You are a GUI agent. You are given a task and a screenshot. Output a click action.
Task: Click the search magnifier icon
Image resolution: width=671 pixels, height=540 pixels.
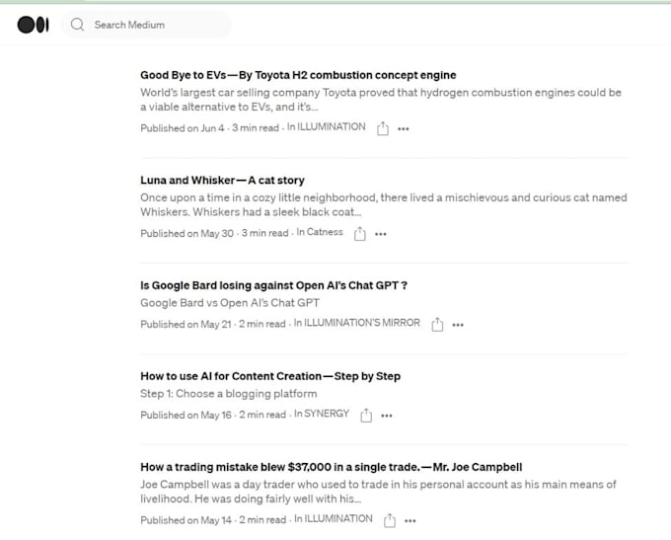pyautogui.click(x=78, y=25)
